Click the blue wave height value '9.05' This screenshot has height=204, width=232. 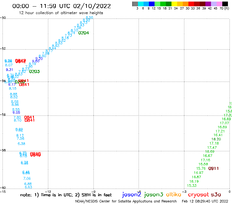click(16, 112)
